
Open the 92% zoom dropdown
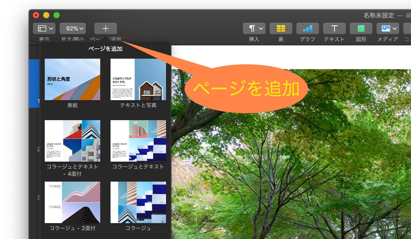(x=73, y=28)
